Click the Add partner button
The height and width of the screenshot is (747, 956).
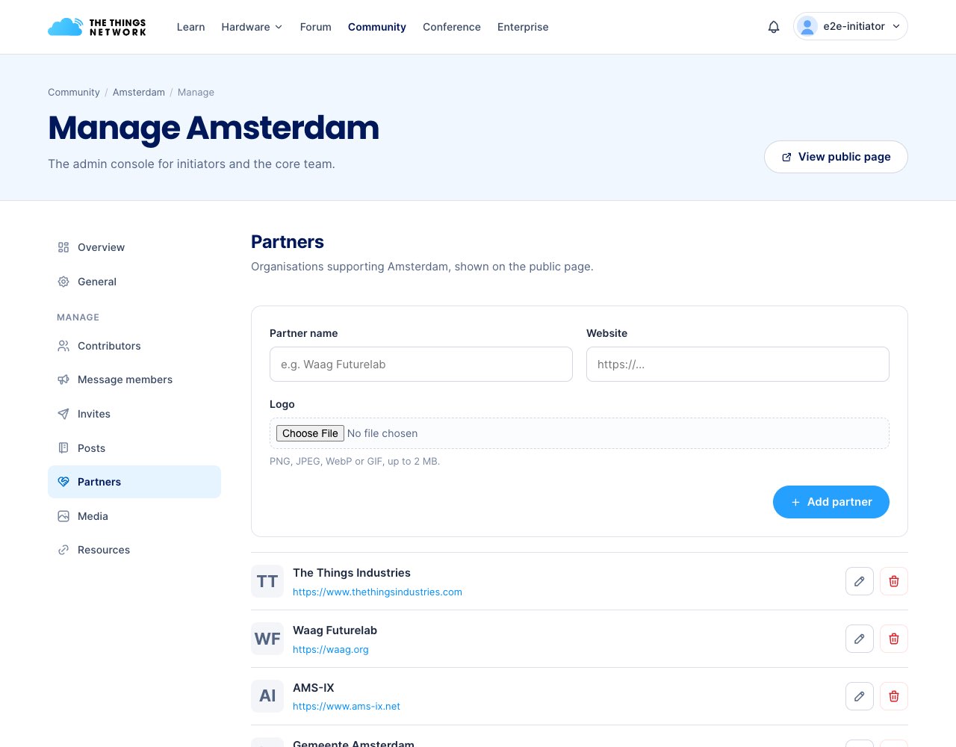(x=831, y=502)
